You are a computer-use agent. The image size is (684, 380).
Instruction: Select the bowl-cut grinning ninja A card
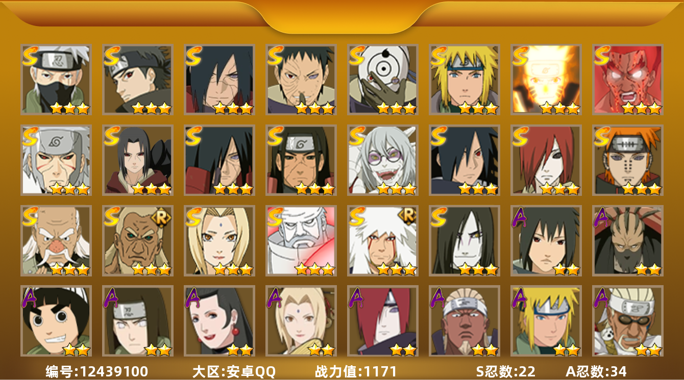[56, 321]
